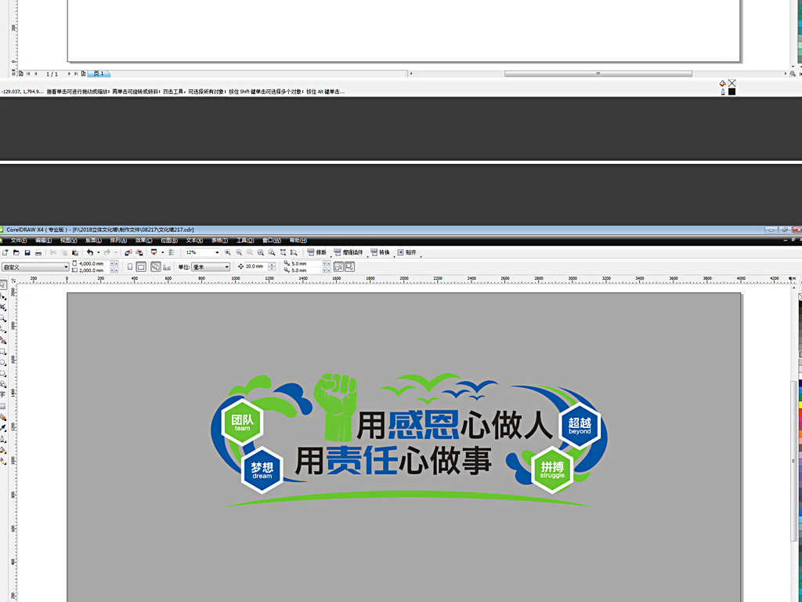Viewport: 802px width, 602px height.
Task: Undo the last action via toolbar icon
Action: tap(92, 252)
